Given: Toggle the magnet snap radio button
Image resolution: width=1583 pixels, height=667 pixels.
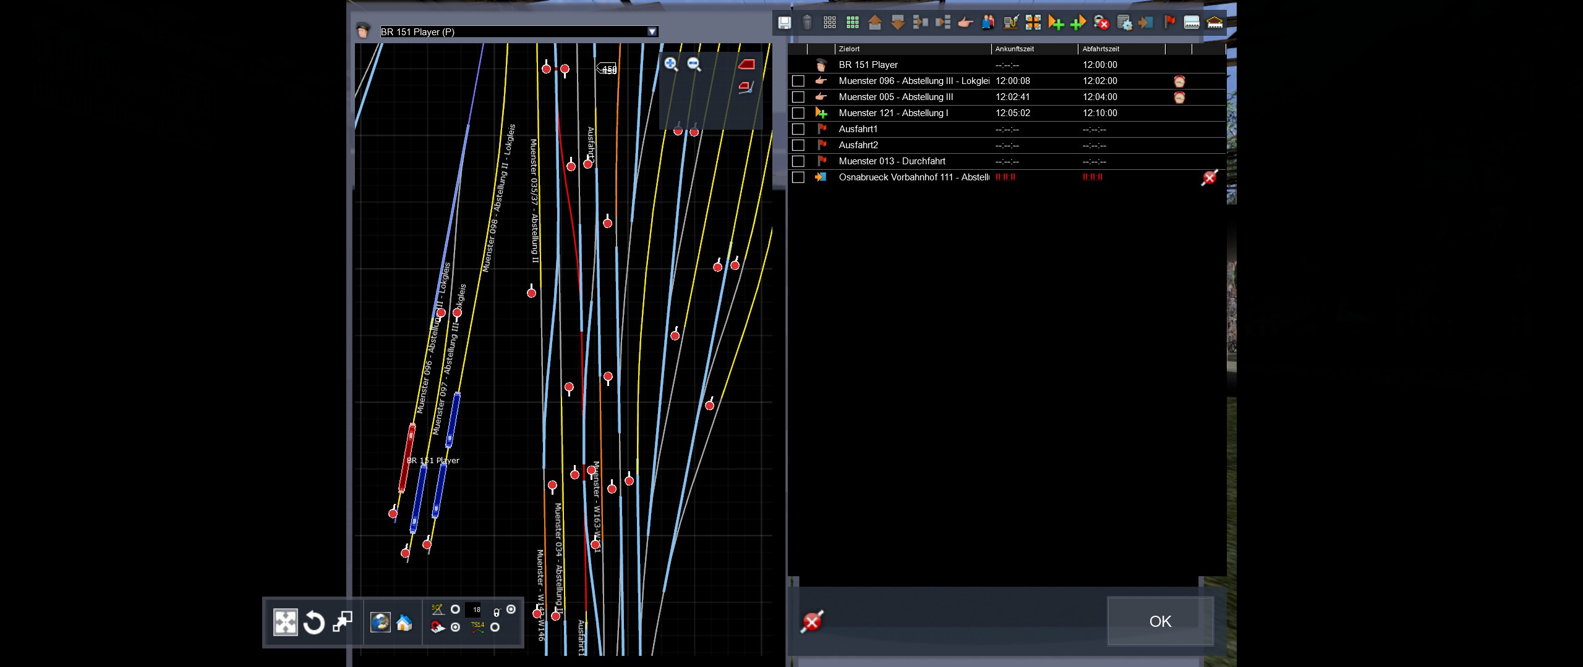Looking at the screenshot, I should (x=456, y=627).
